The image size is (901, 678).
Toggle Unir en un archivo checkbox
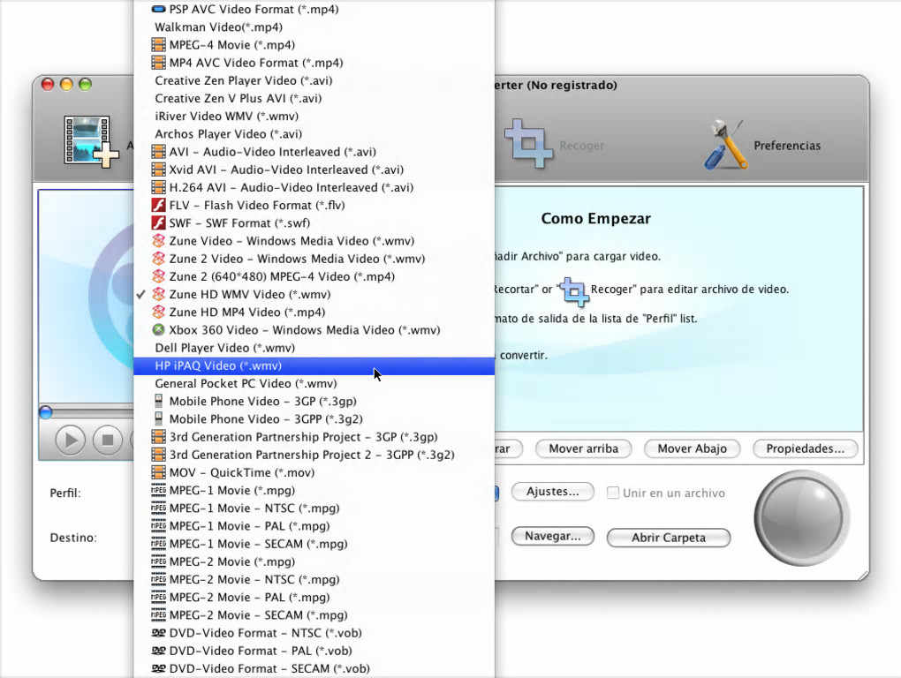click(x=613, y=493)
